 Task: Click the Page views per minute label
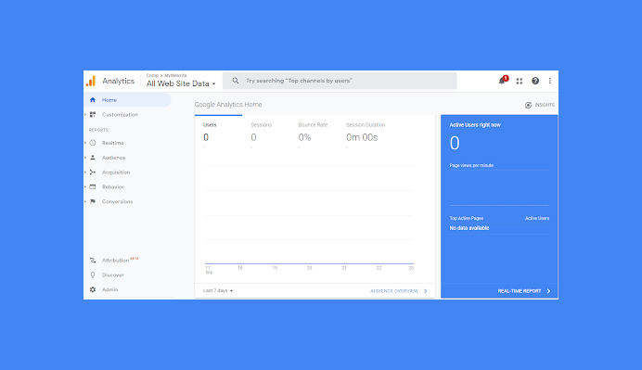pyautogui.click(x=471, y=165)
